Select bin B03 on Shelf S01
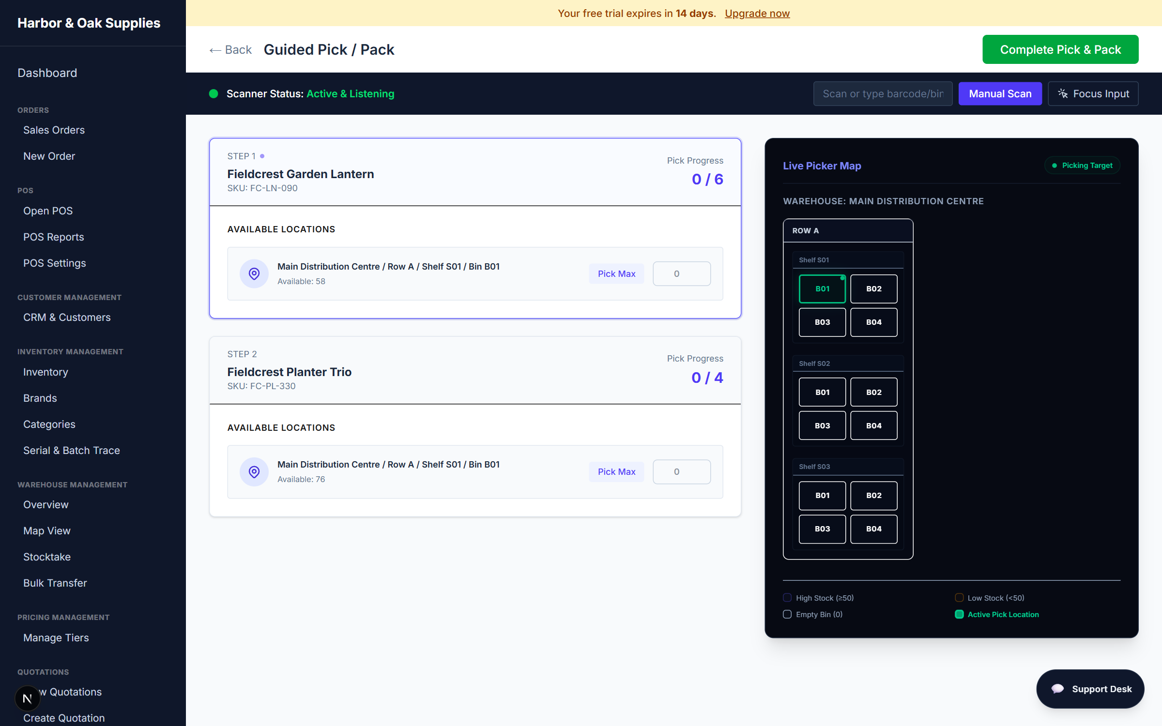1162x726 pixels. pyautogui.click(x=822, y=322)
